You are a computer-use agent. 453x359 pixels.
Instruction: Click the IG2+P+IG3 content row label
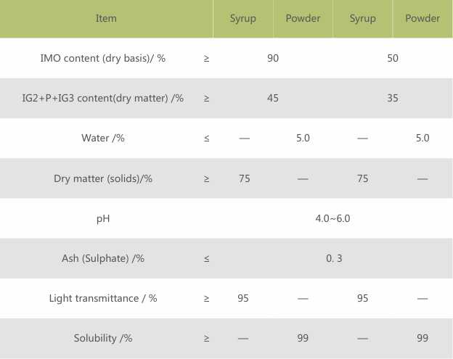102,98
